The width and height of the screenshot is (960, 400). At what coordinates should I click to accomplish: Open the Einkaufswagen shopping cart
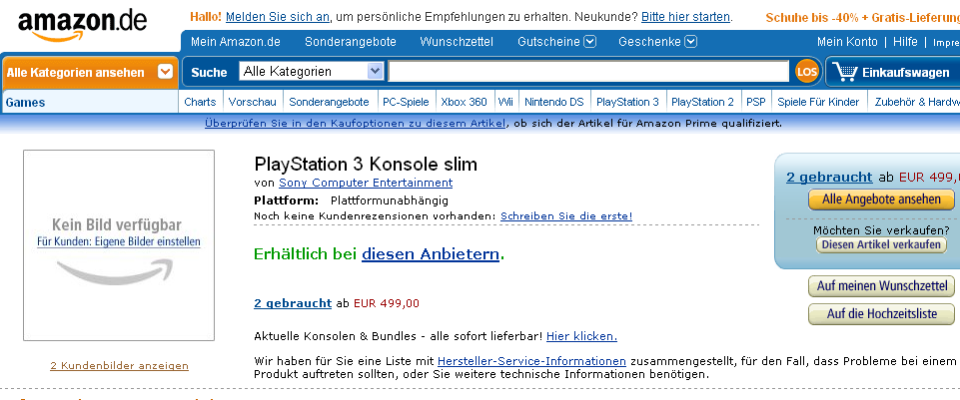[892, 72]
